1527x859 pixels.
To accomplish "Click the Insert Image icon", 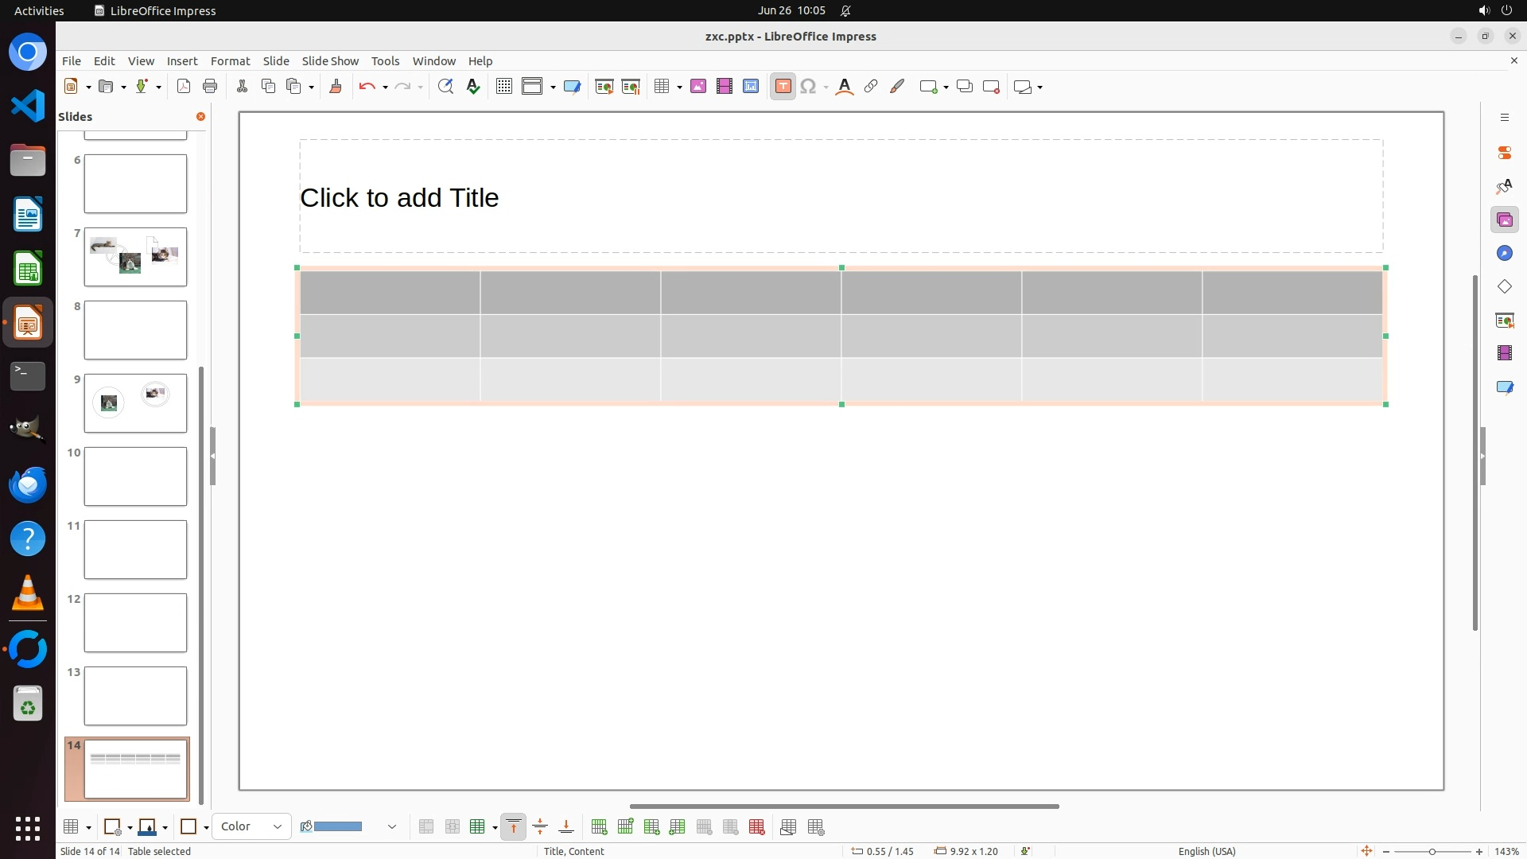I will 697,87.
